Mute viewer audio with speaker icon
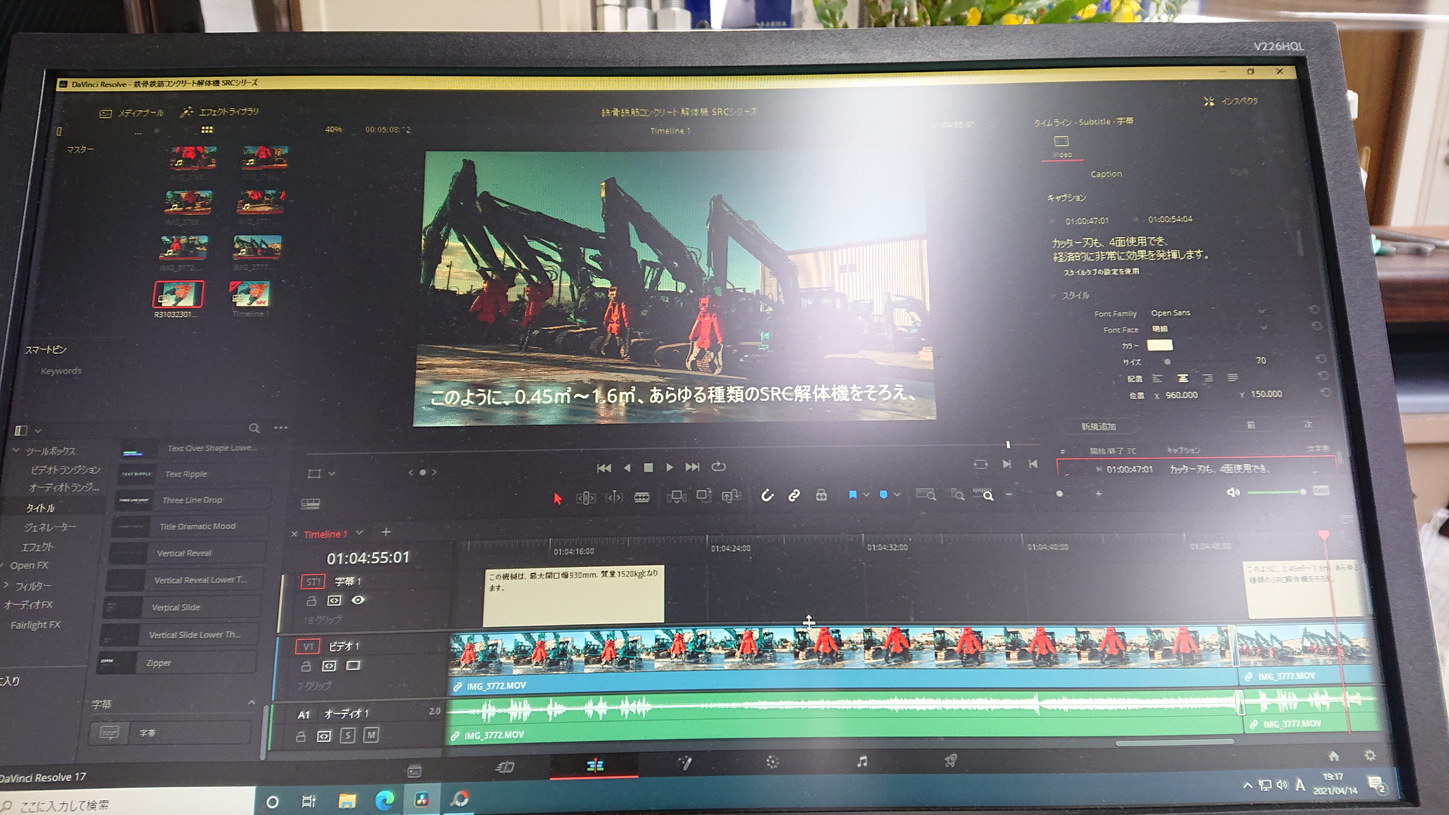 [1232, 492]
